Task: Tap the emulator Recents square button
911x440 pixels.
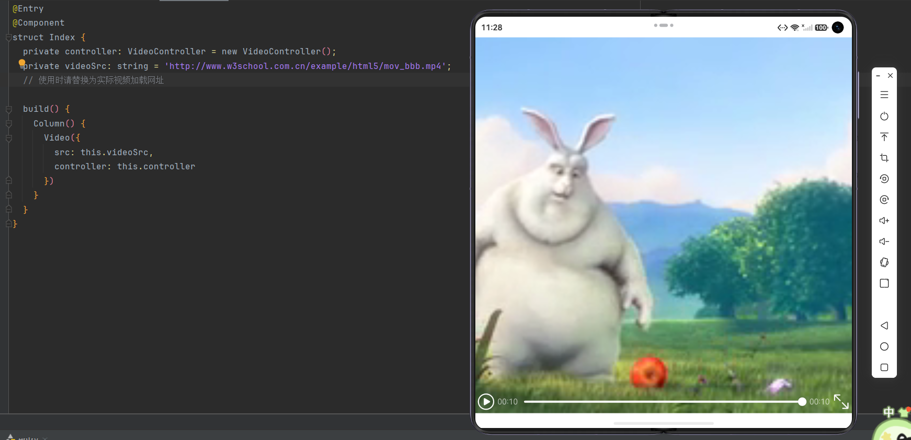Action: tap(884, 367)
